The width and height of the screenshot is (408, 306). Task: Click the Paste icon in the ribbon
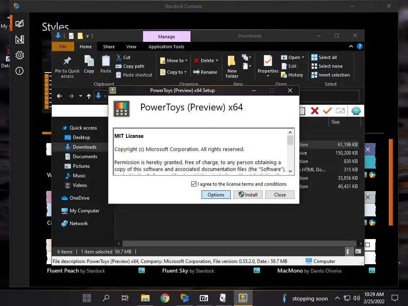[x=106, y=61]
